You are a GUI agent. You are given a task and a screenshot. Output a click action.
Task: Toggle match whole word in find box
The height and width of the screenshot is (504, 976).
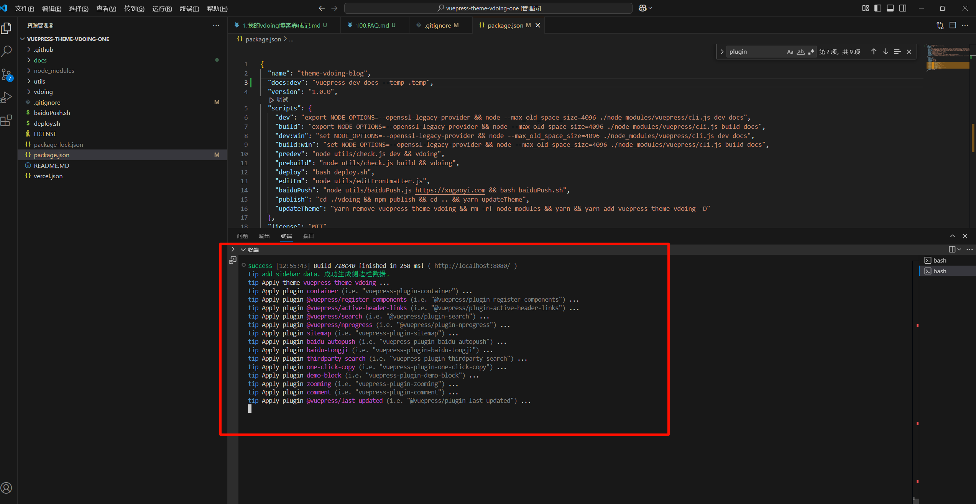[800, 52]
